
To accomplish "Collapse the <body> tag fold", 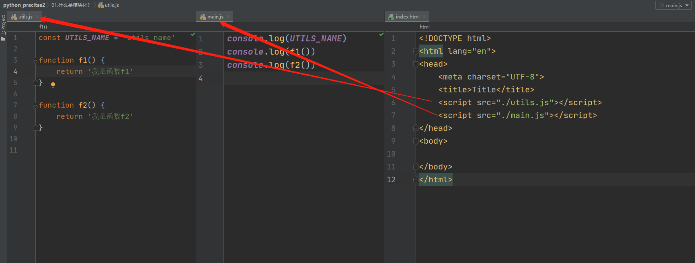I will coord(416,141).
